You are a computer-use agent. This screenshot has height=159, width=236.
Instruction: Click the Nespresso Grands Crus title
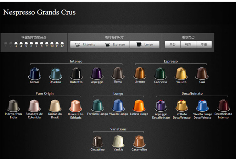click(x=39, y=12)
